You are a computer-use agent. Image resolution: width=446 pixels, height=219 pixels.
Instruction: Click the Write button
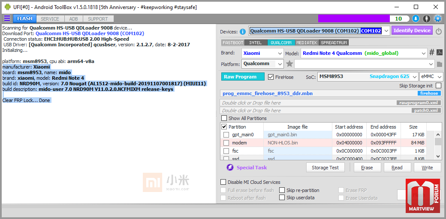click(427, 168)
